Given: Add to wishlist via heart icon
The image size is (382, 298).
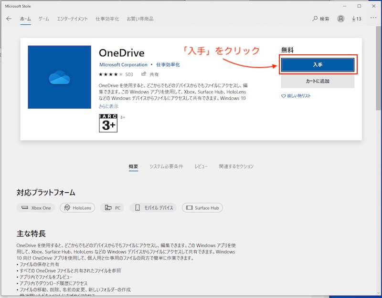Looking at the screenshot, I should point(283,96).
